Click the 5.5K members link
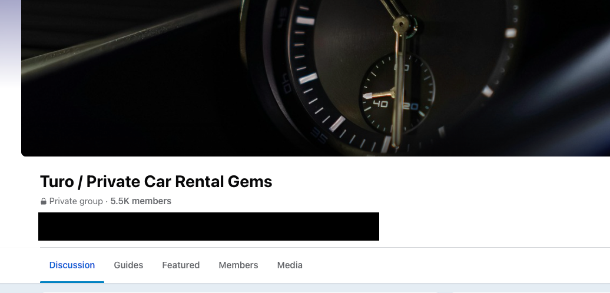The height and width of the screenshot is (293, 610). [141, 201]
